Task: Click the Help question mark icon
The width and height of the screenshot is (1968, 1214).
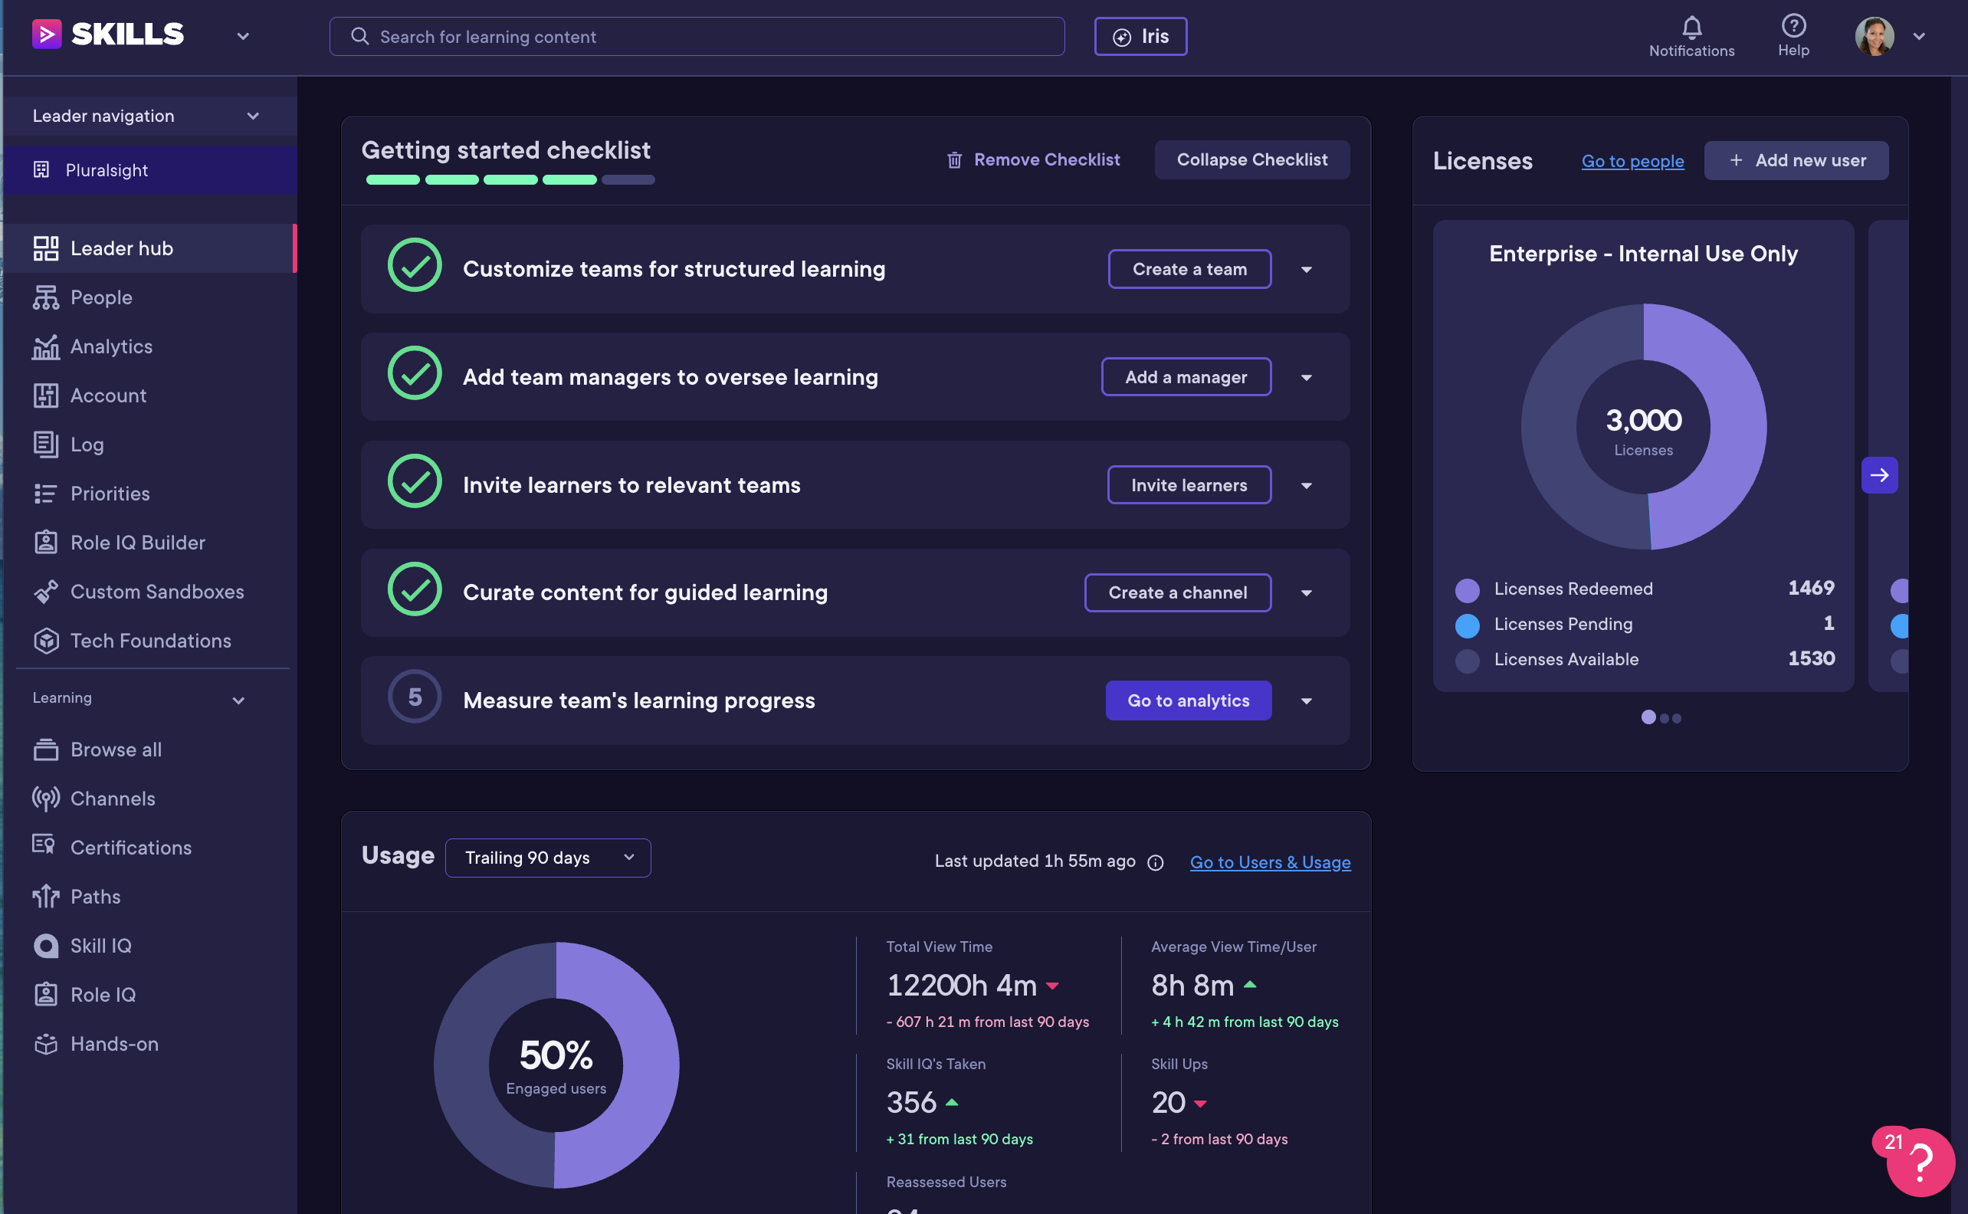Action: [1793, 27]
